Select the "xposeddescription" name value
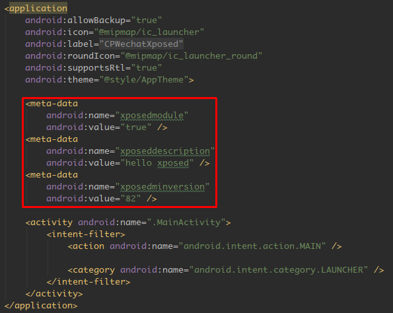The height and width of the screenshot is (313, 393). pyautogui.click(x=165, y=151)
